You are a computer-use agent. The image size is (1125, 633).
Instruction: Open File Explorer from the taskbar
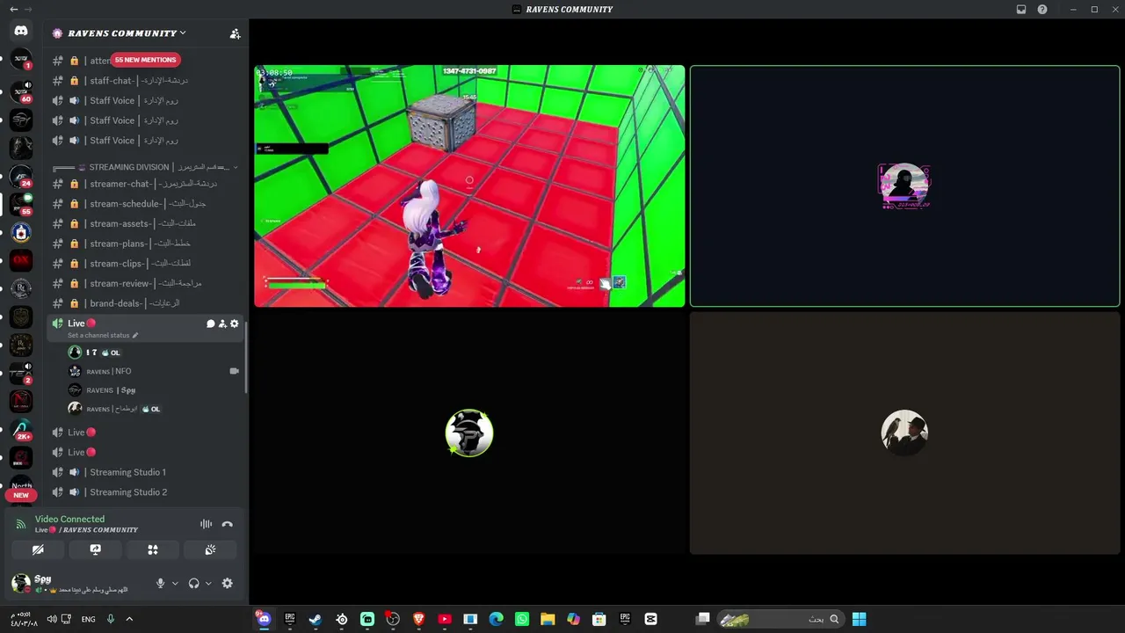(548, 619)
